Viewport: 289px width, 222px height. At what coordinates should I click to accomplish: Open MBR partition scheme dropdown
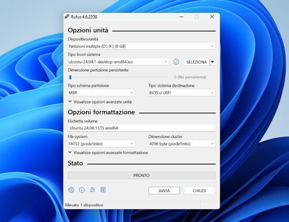coord(101,92)
